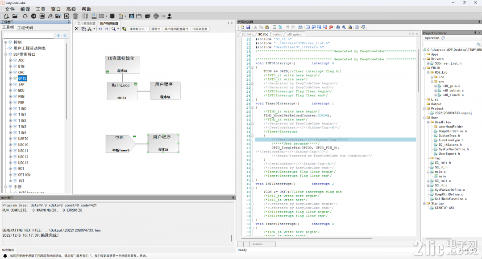Open the zoom dropdown arrow in diagram toolbar
This screenshot has height=259, width=482.
(118, 29)
